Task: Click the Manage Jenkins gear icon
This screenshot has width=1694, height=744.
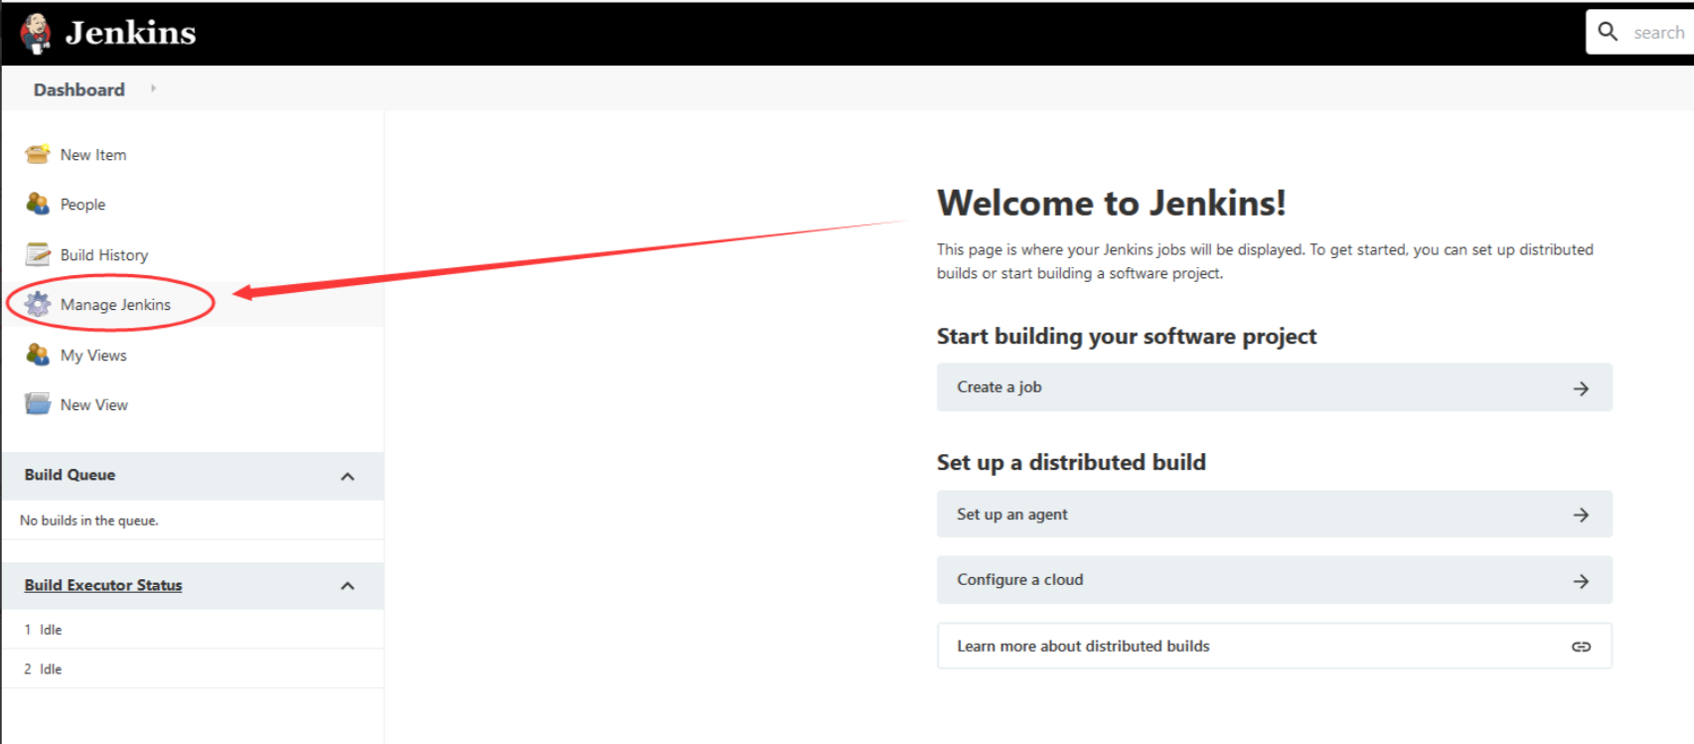Action: point(38,304)
